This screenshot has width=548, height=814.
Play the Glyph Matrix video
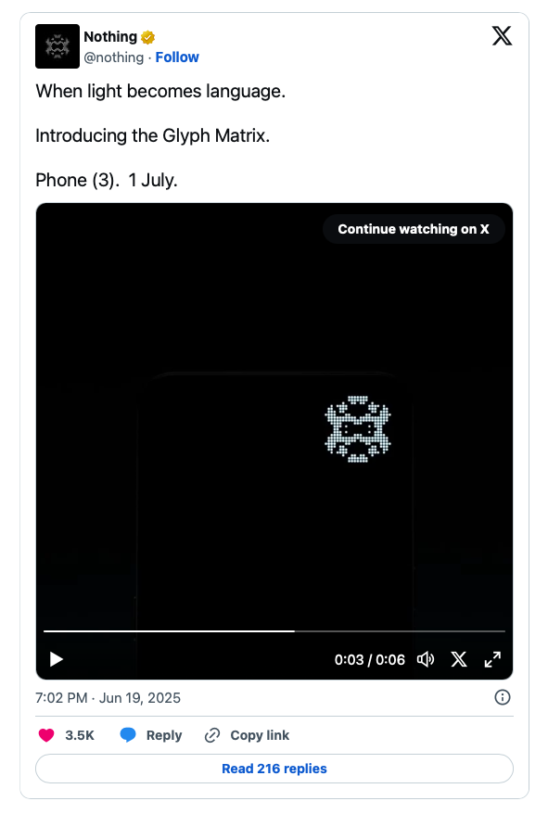pyautogui.click(x=57, y=659)
